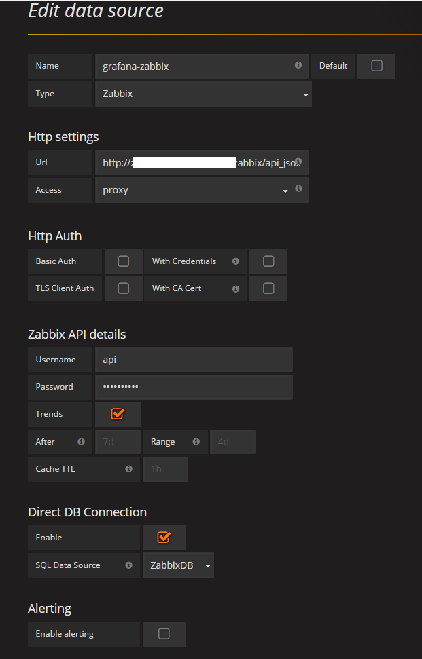
Task: Click the SQL Data Source info icon
Action: click(128, 564)
